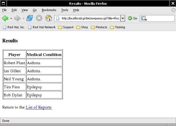Click inside the URL address field
176x126 pixels.
[90, 18]
